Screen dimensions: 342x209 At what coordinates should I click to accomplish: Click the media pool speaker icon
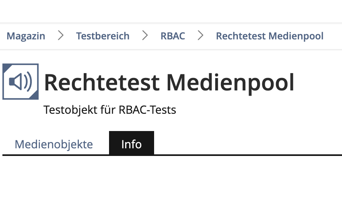[x=21, y=82]
